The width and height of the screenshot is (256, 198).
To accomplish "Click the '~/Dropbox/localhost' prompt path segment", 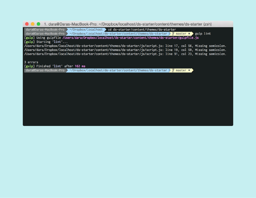I will click(x=86, y=30).
